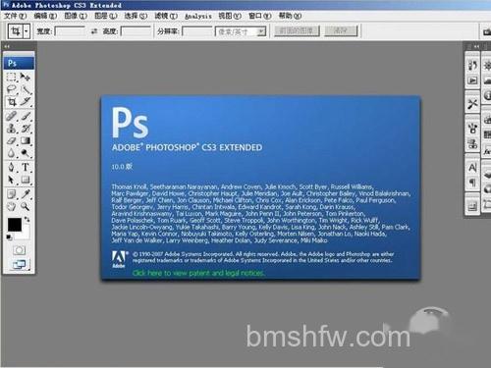This screenshot has width=491, height=368.
Task: Select the Eraser tool
Action: (12, 141)
